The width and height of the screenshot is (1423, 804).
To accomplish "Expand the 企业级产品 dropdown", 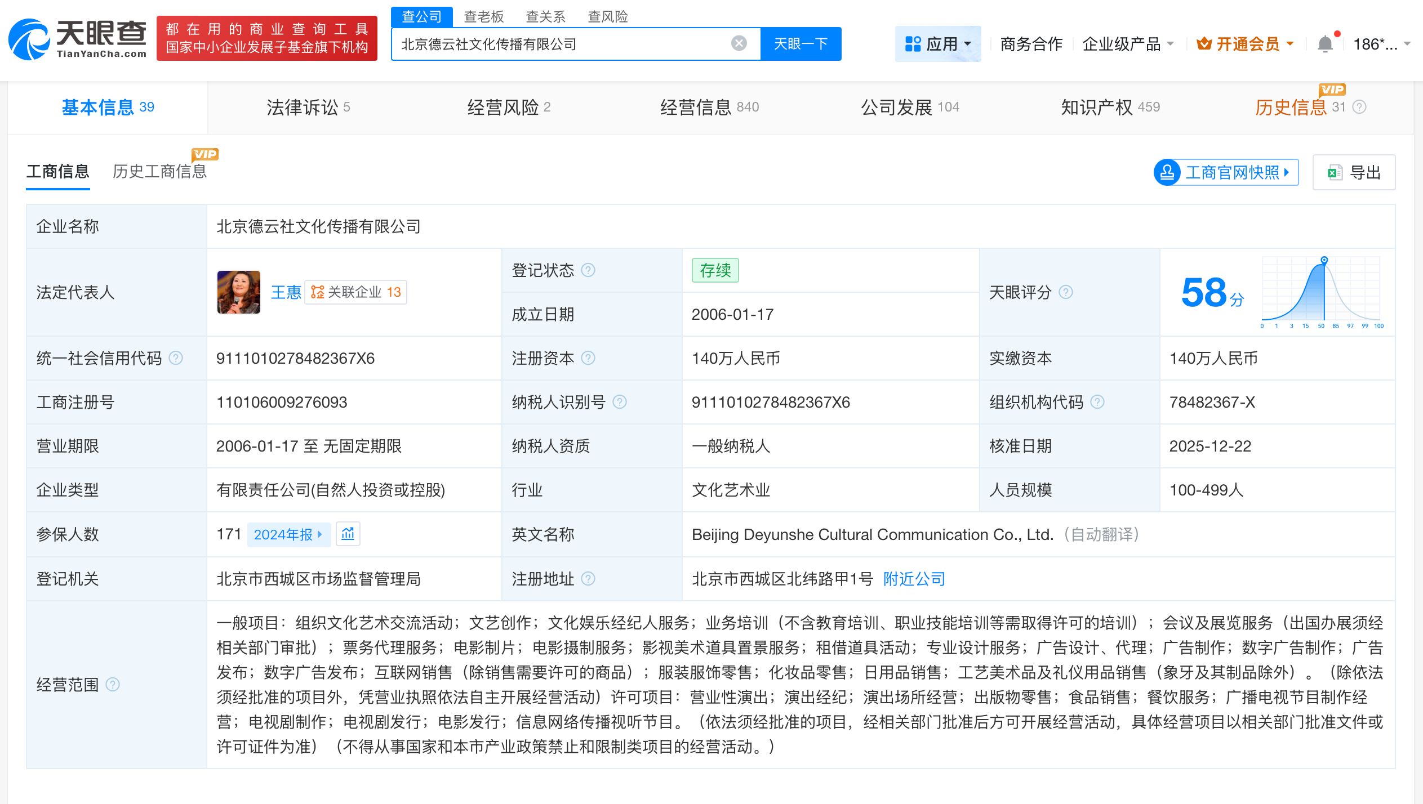I will (x=1128, y=44).
